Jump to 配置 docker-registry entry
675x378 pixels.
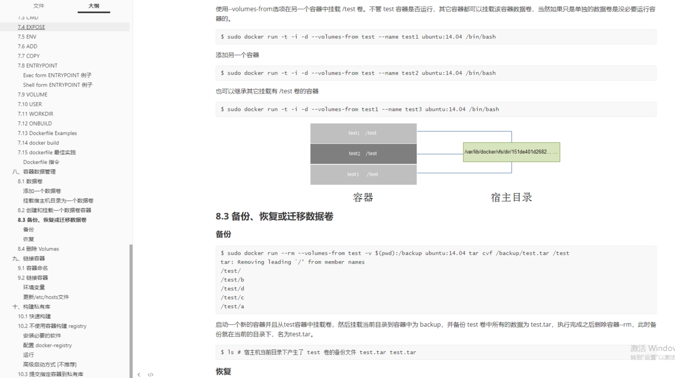[47, 345]
